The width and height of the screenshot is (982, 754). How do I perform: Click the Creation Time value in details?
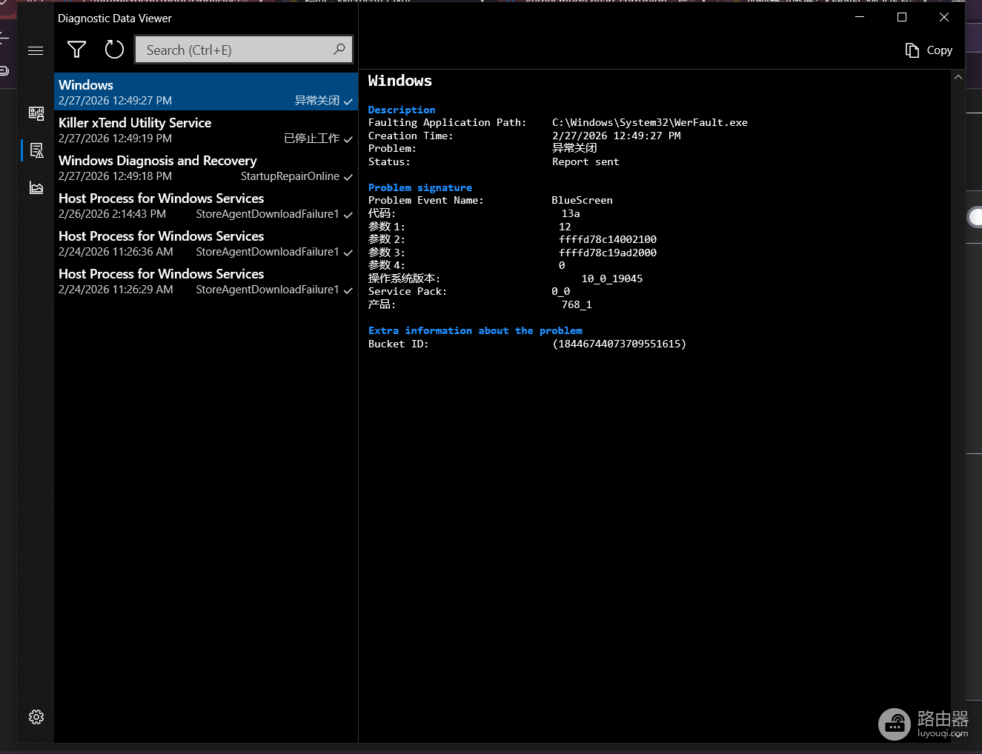click(x=617, y=136)
